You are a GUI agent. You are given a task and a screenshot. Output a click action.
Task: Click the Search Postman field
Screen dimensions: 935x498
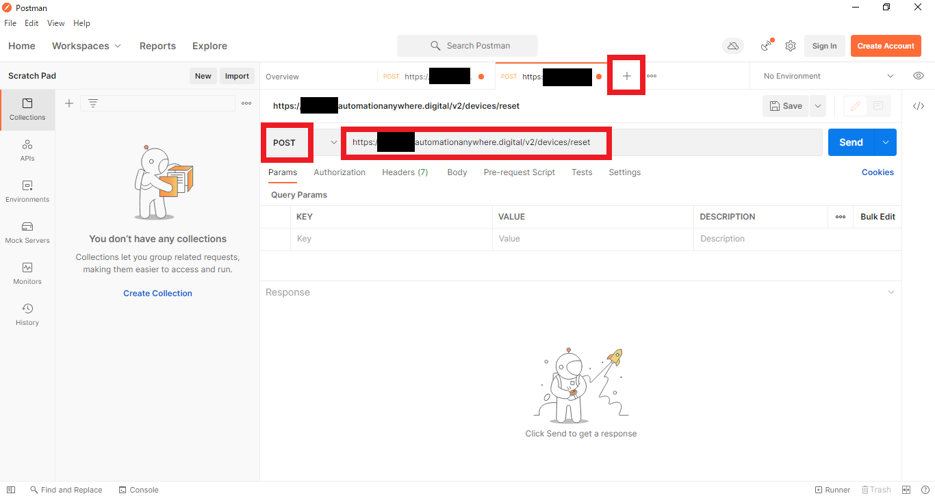tap(467, 46)
